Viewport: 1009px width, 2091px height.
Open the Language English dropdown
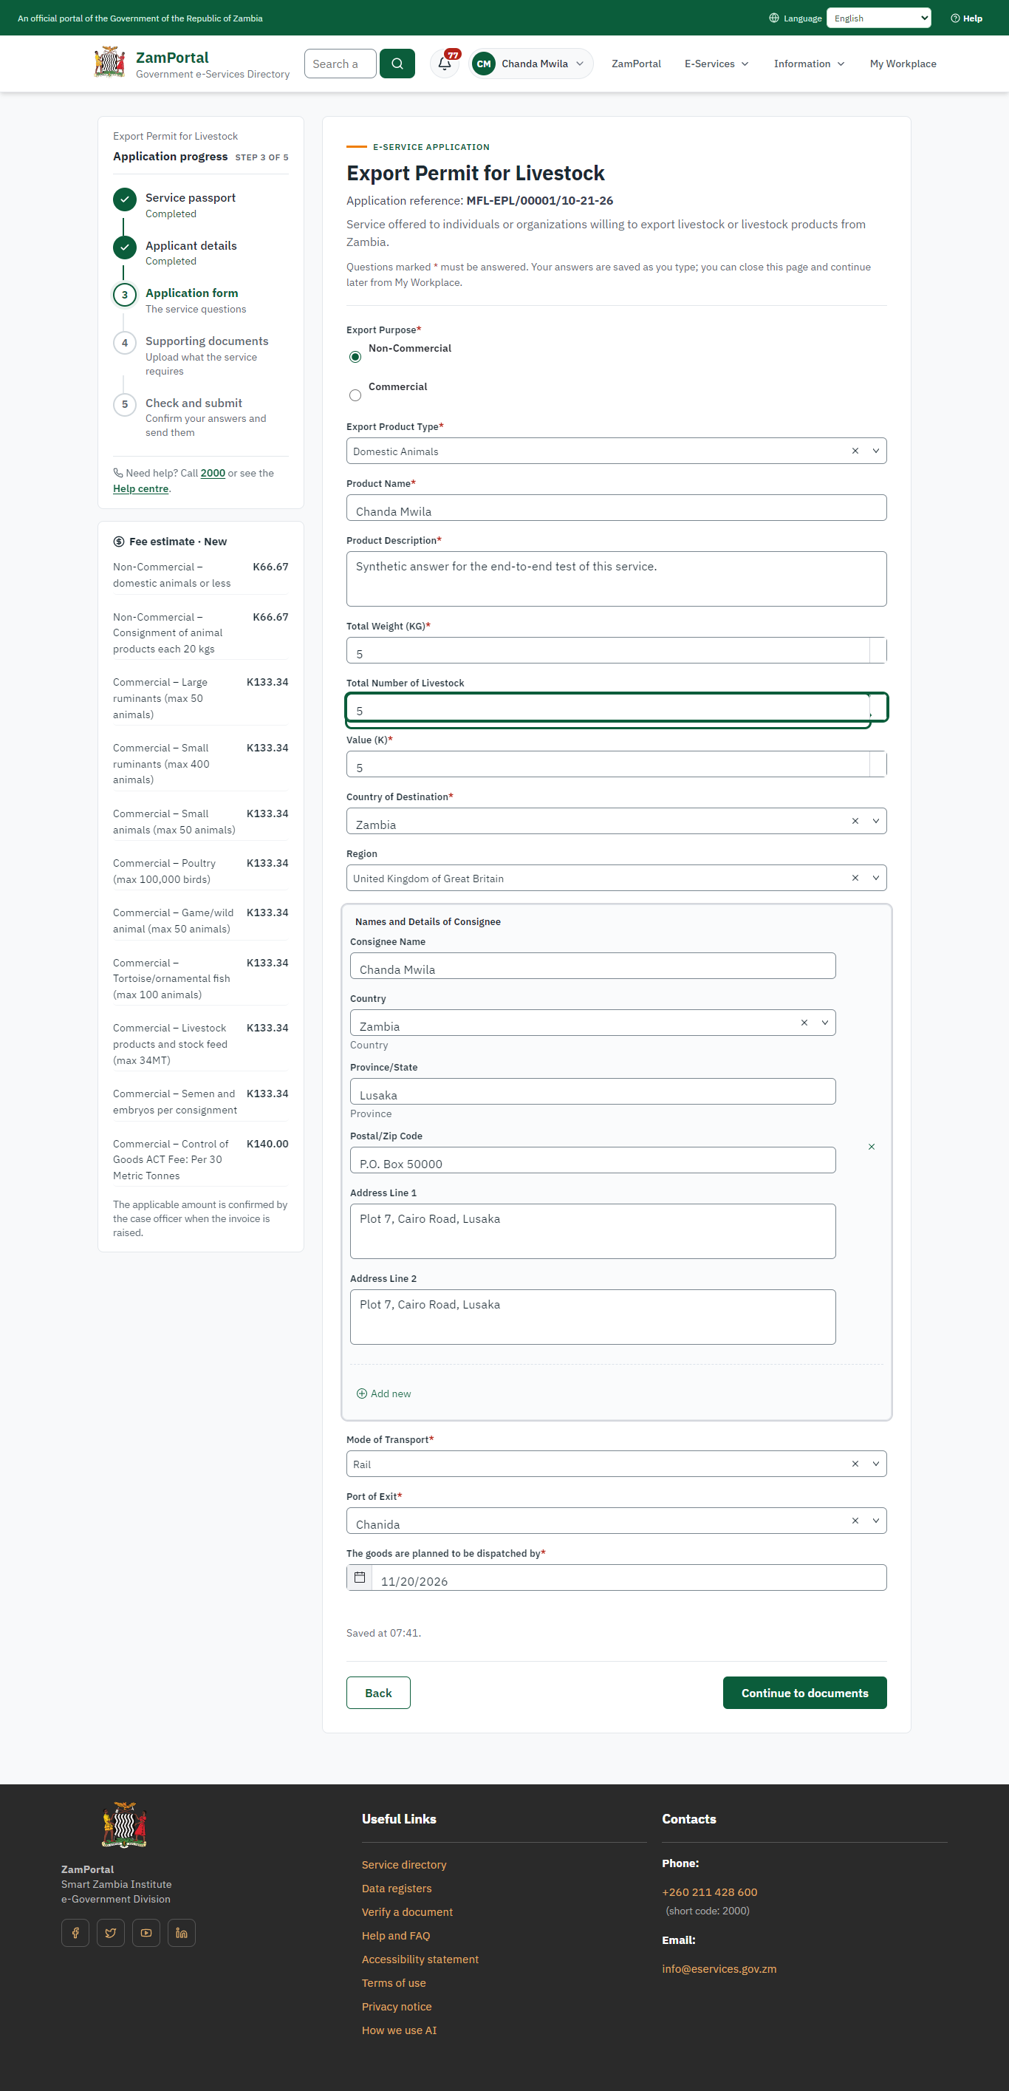tap(878, 18)
